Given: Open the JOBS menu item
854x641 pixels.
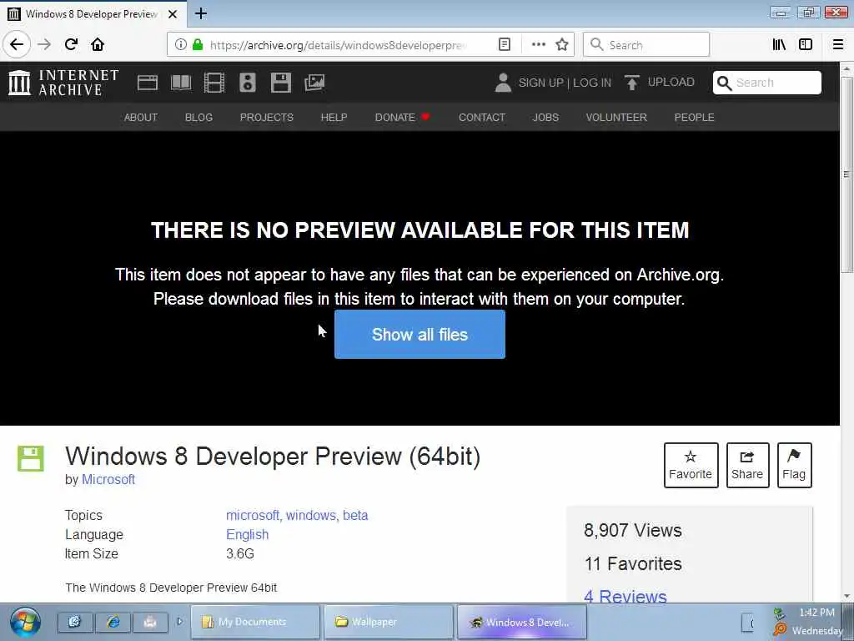Looking at the screenshot, I should (x=545, y=117).
